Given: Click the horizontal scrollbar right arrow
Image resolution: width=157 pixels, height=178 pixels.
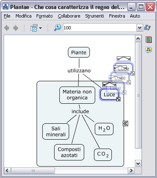Looking at the screenshot, I should 131,170.
